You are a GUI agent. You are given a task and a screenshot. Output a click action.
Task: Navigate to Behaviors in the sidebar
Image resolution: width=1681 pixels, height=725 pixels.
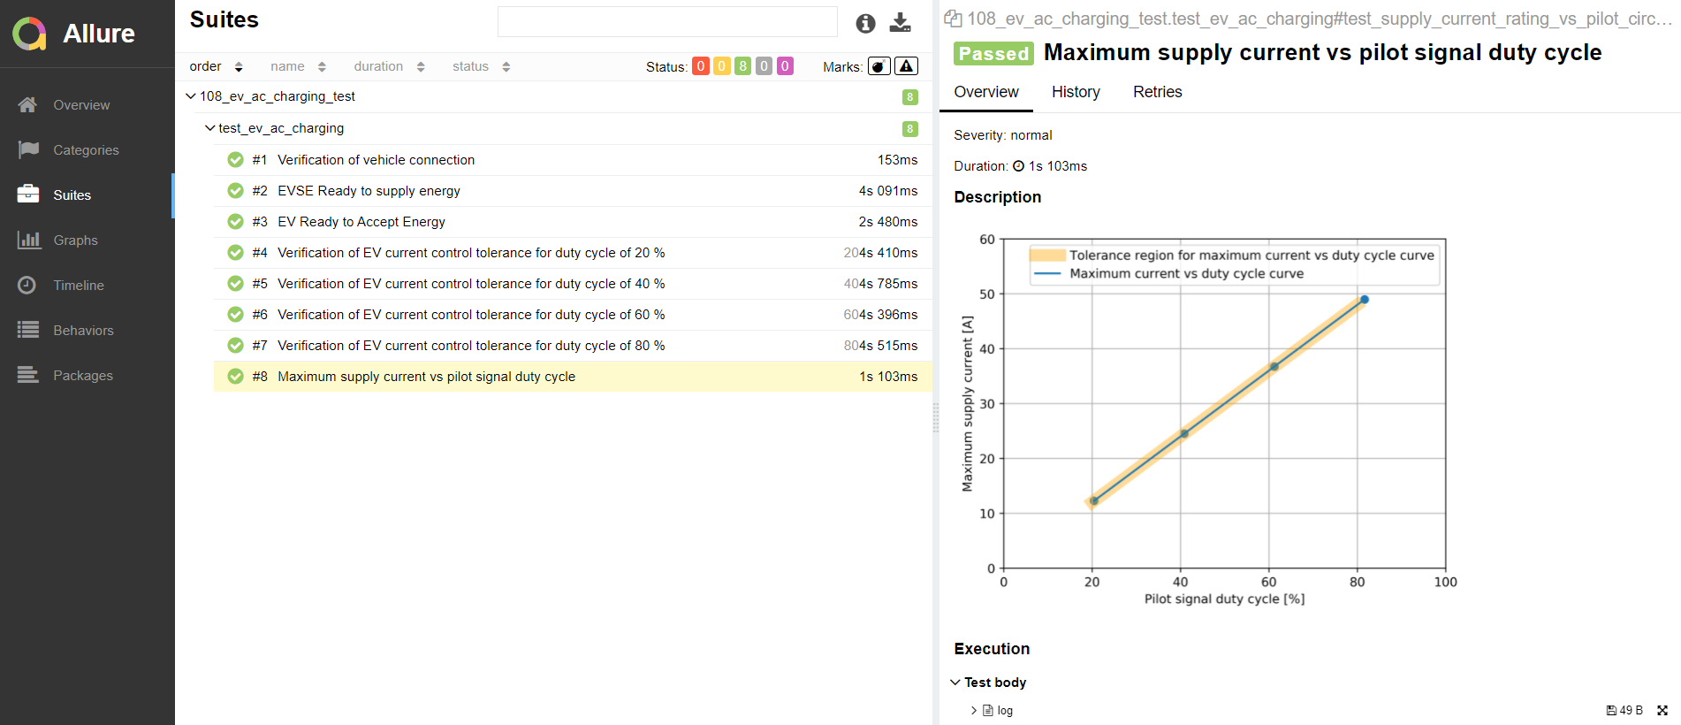83,331
